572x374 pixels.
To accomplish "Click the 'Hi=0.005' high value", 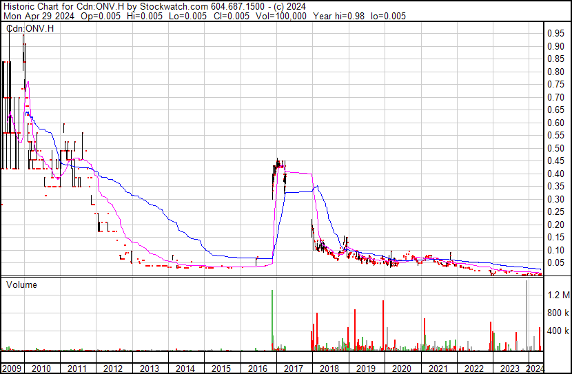I will [x=145, y=16].
